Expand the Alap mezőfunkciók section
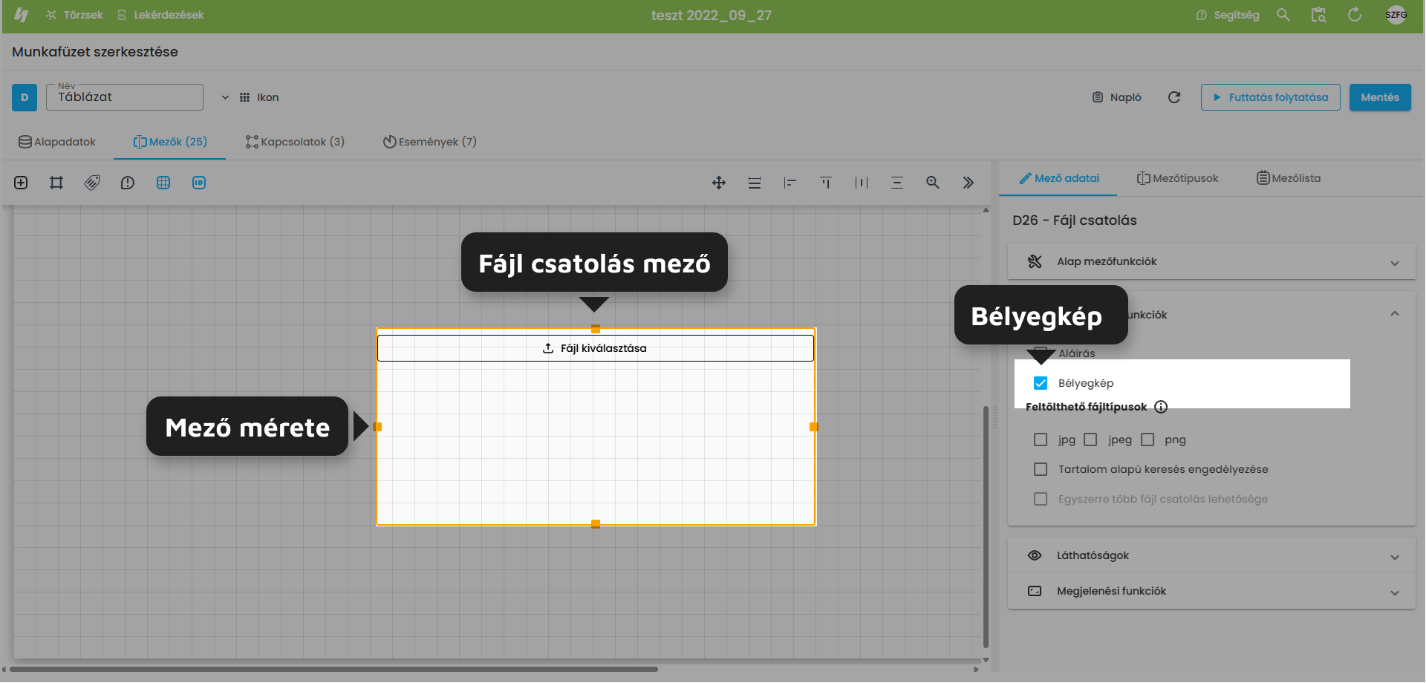The width and height of the screenshot is (1426, 683). click(x=1211, y=261)
